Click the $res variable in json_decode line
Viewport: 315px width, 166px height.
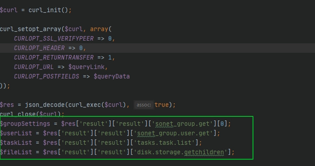(x=7, y=105)
